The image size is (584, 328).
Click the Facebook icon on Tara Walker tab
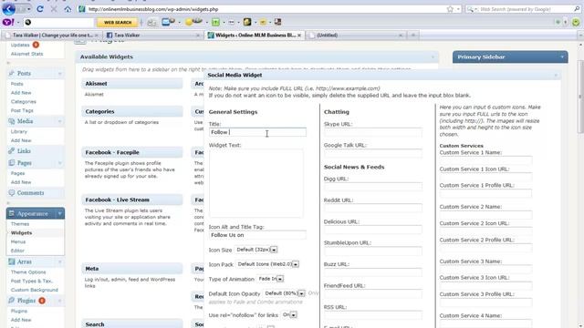point(109,36)
